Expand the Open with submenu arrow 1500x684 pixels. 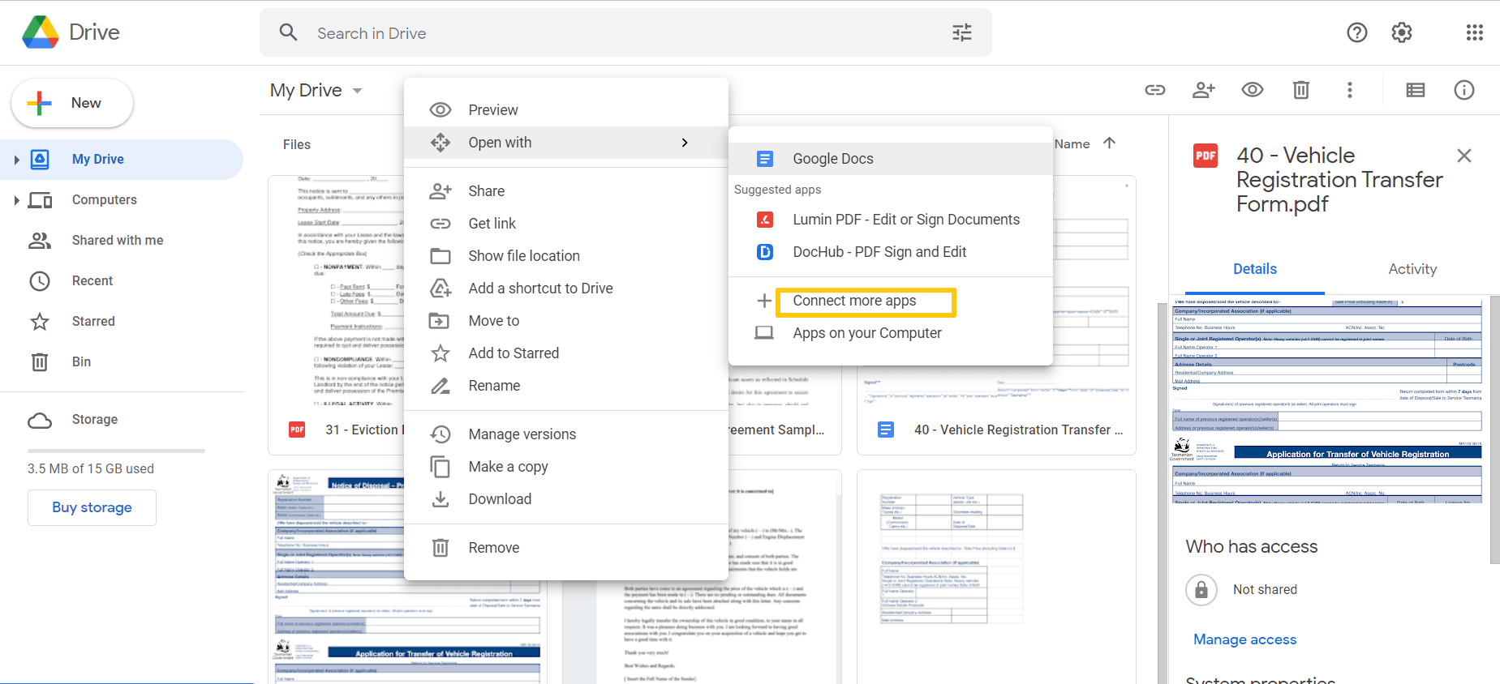(685, 143)
